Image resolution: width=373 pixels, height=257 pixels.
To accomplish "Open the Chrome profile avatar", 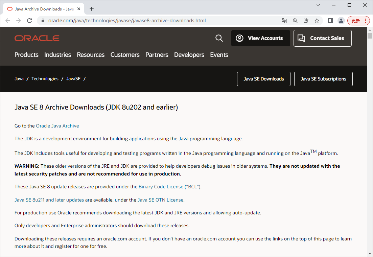I will (341, 21).
